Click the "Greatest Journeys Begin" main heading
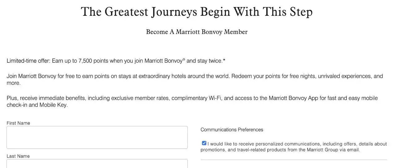Viewport: 396px width, 168px height. click(x=196, y=12)
